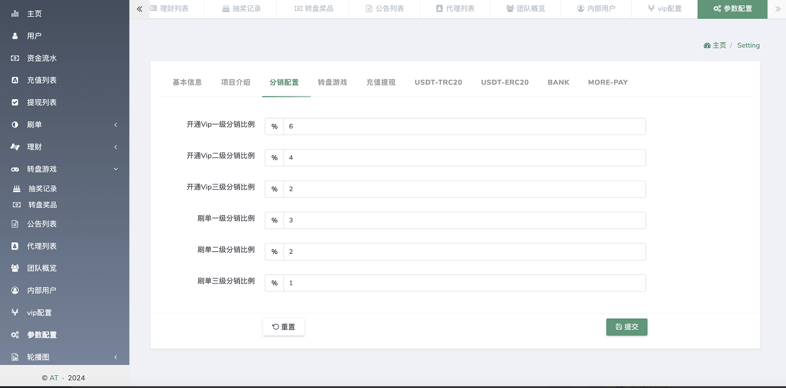Open the BANK settings tab
Viewport: 786px width, 388px height.
click(558, 82)
